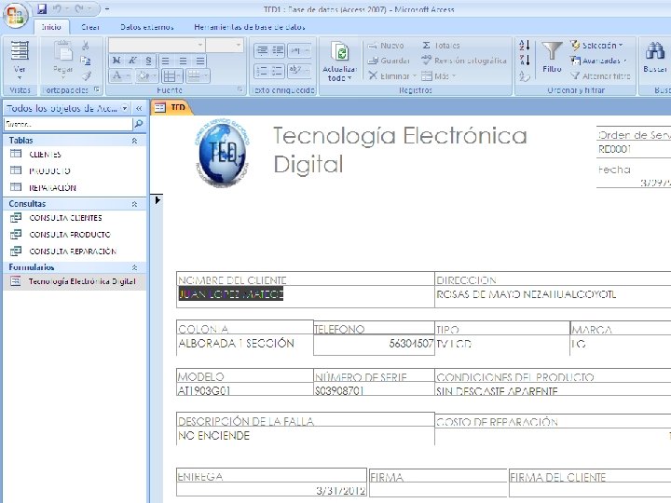
Task: Click Eliminar record button
Action: point(392,75)
